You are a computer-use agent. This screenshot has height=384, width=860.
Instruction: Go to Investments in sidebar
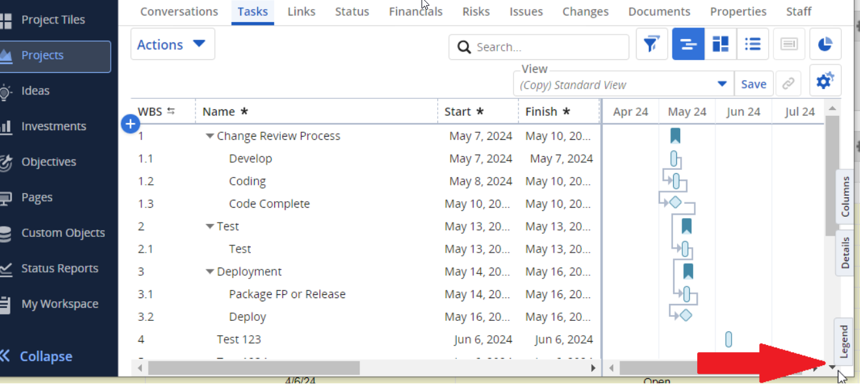click(x=53, y=126)
